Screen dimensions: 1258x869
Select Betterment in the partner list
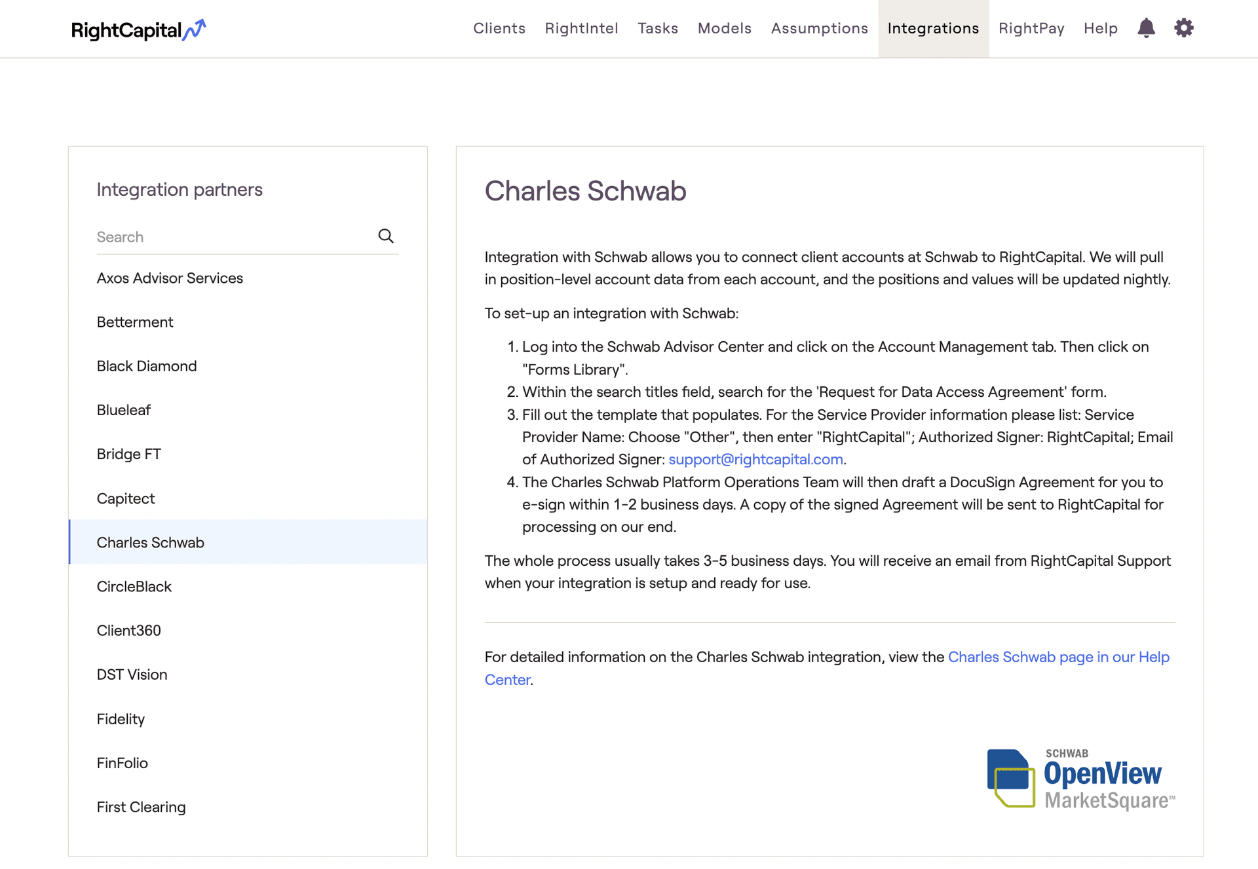click(x=248, y=322)
